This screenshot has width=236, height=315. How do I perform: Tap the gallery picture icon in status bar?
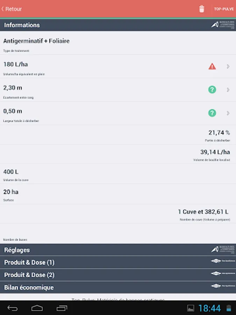[191, 308]
